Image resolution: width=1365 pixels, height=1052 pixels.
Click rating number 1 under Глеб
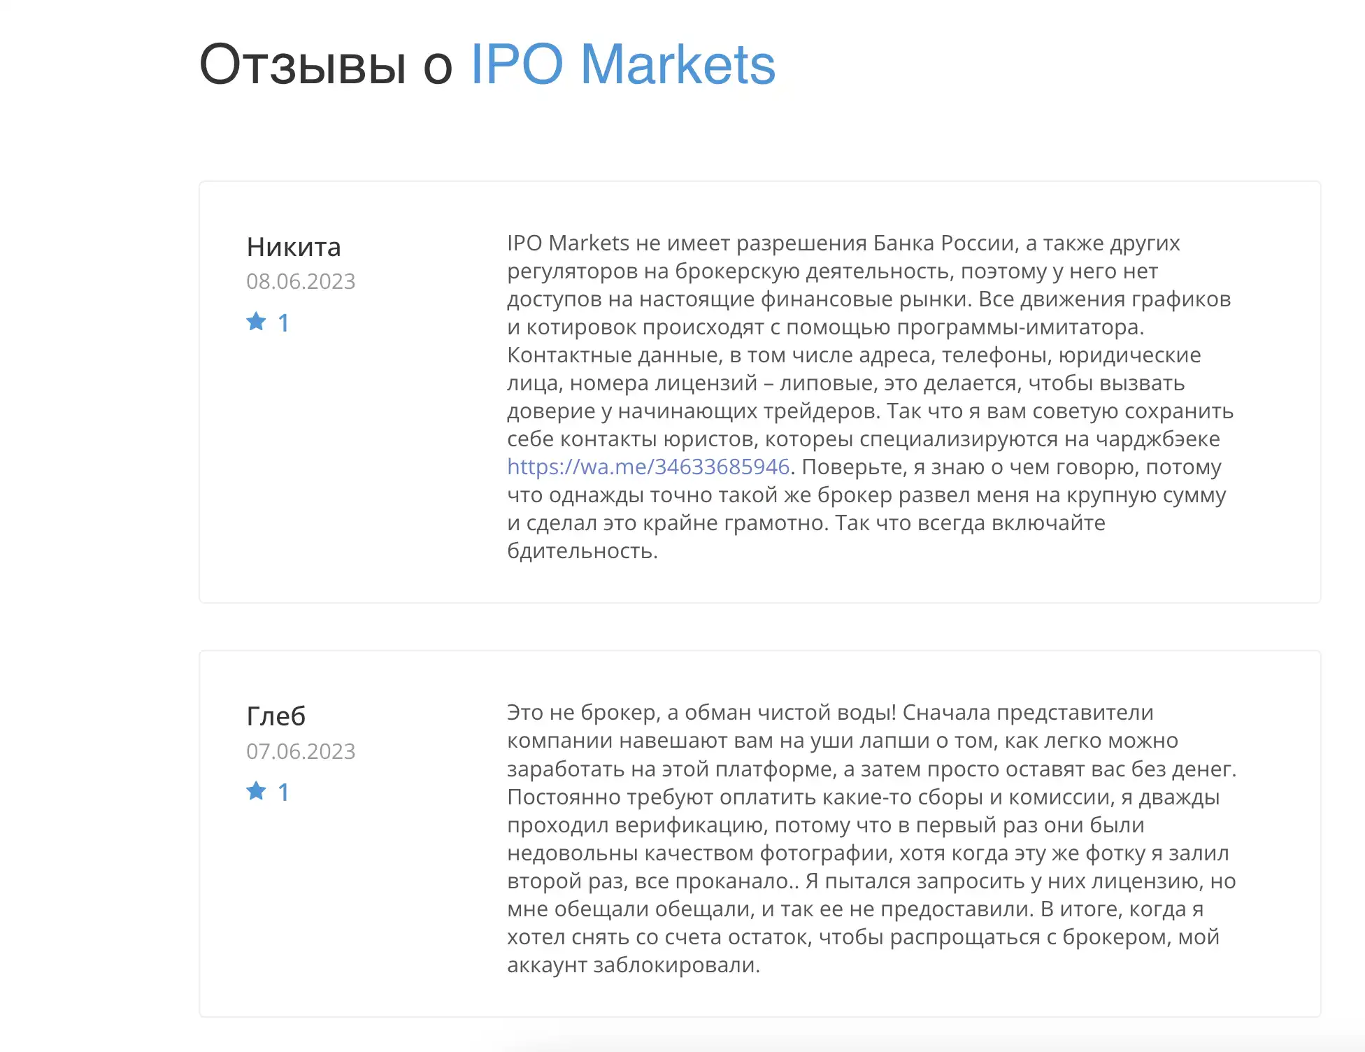coord(283,792)
